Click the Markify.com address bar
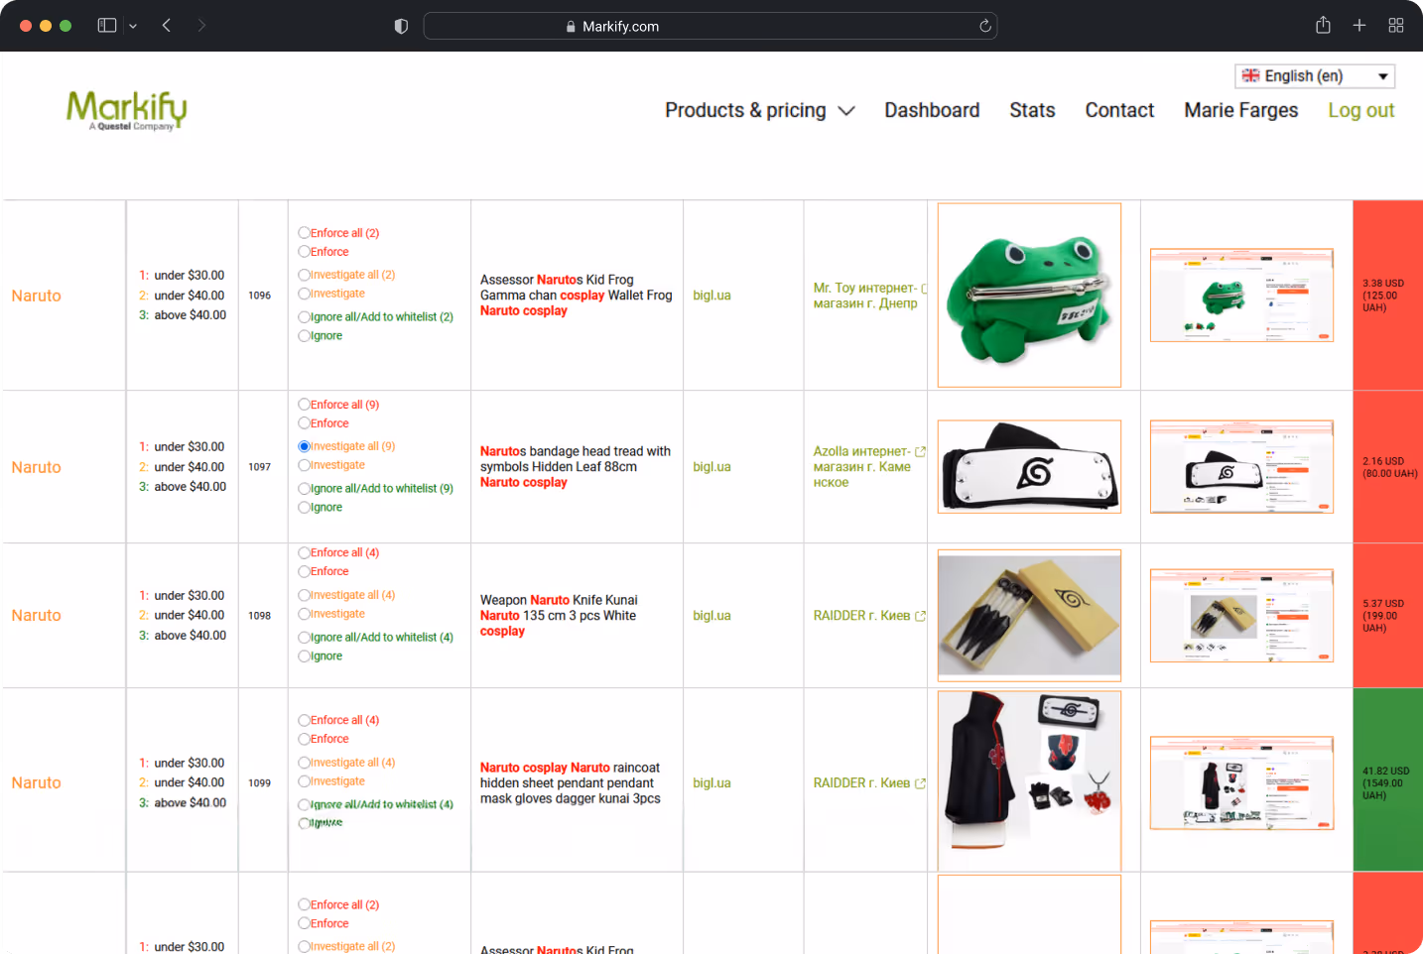The width and height of the screenshot is (1423, 954). (x=711, y=26)
